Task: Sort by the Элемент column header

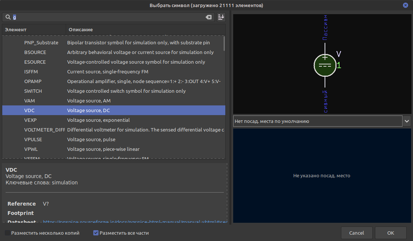Action: point(34,29)
